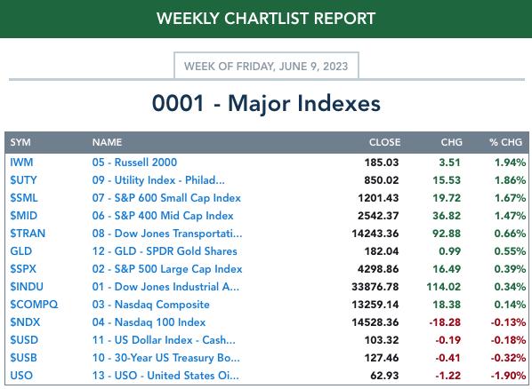This screenshot has width=532, height=389.
Task: Open 05 - Russell 2000 chart
Action: (134, 163)
